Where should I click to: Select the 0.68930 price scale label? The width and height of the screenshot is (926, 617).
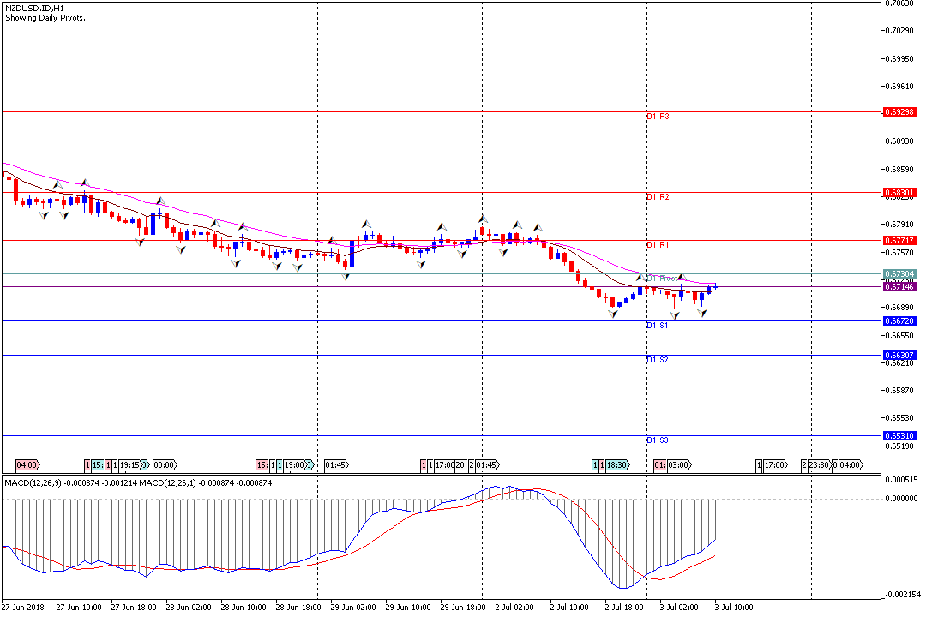(901, 141)
